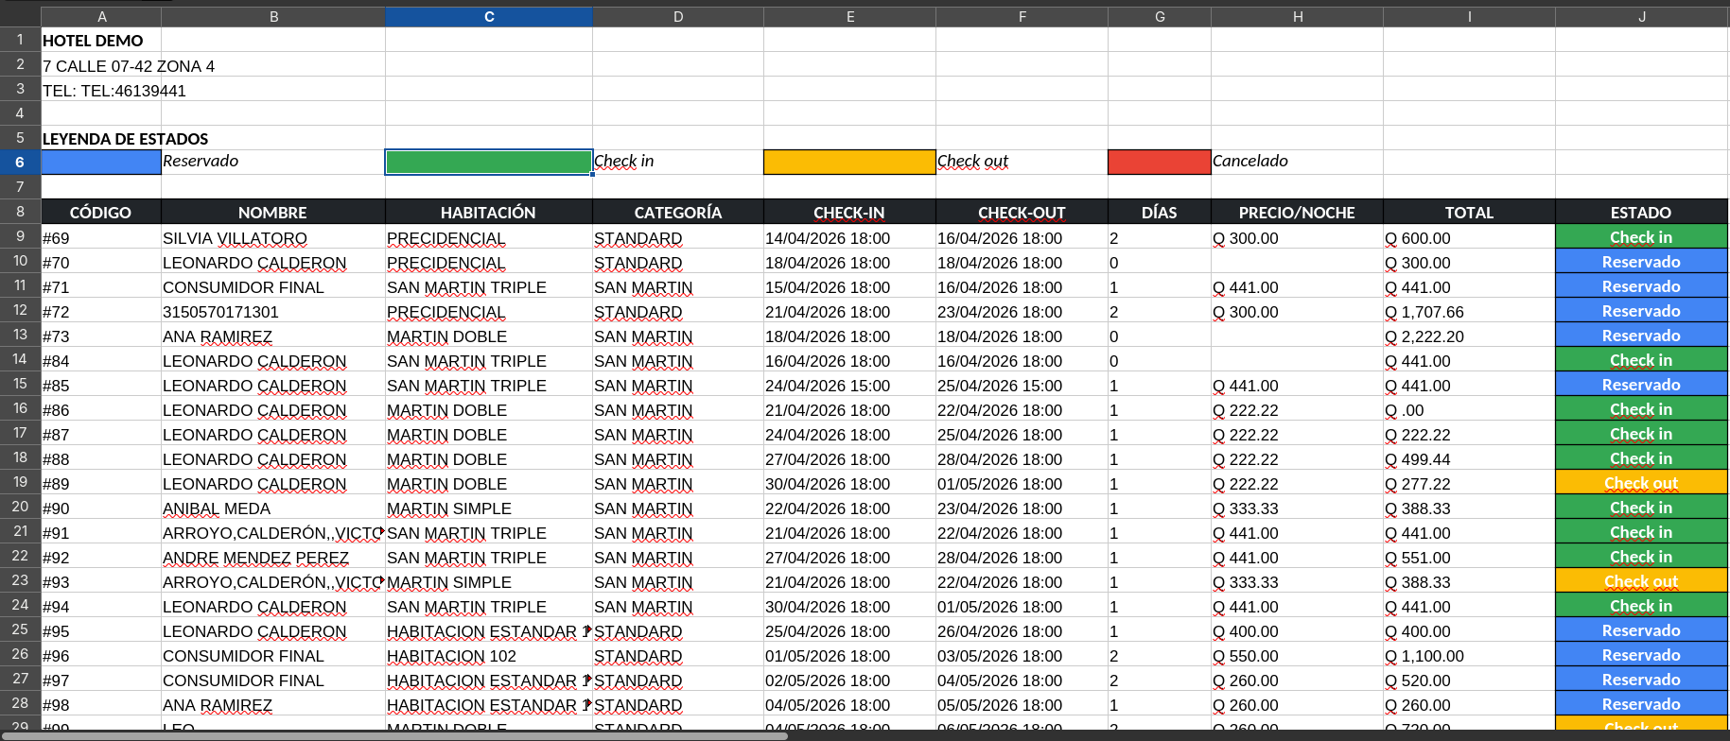Image resolution: width=1730 pixels, height=741 pixels.
Task: Select total cell Q 1,100.00
Action: tap(1469, 656)
